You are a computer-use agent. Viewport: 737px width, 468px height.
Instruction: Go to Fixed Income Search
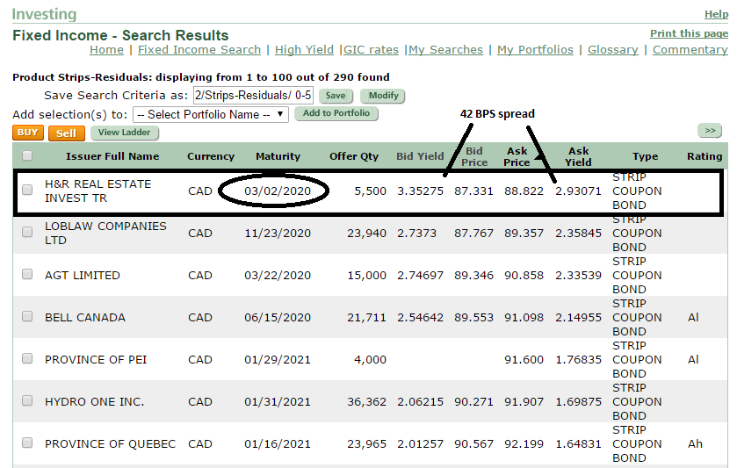pos(199,50)
